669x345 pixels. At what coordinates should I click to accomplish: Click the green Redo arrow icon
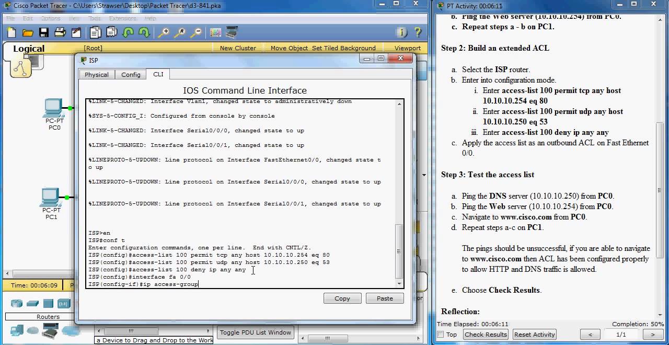click(x=144, y=32)
